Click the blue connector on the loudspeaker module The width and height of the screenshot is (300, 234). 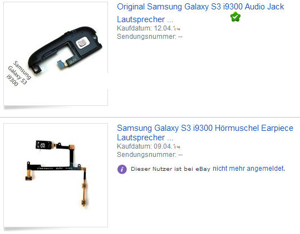(62, 64)
